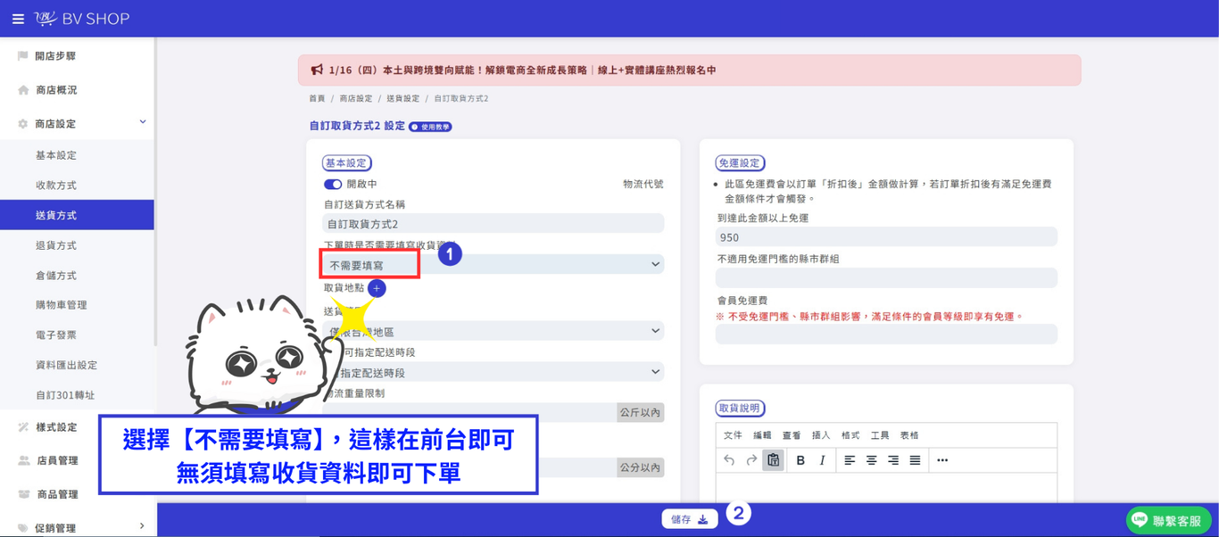
Task: Apply bold formatting in the editor
Action: [x=800, y=460]
